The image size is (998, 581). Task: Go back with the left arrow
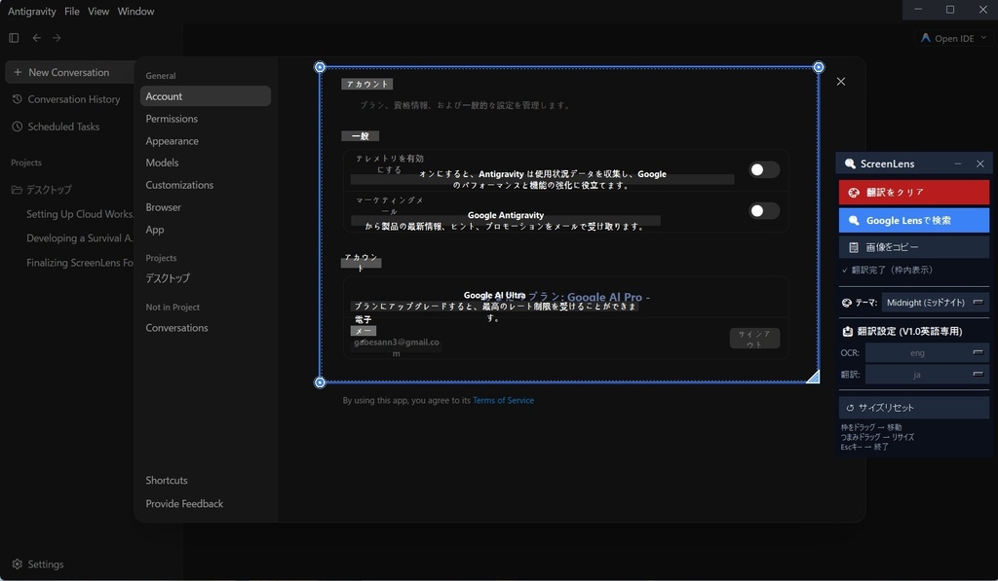pos(36,38)
